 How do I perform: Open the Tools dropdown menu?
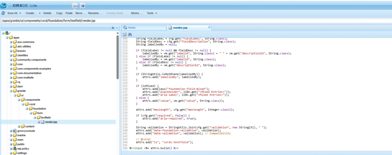point(152,13)
